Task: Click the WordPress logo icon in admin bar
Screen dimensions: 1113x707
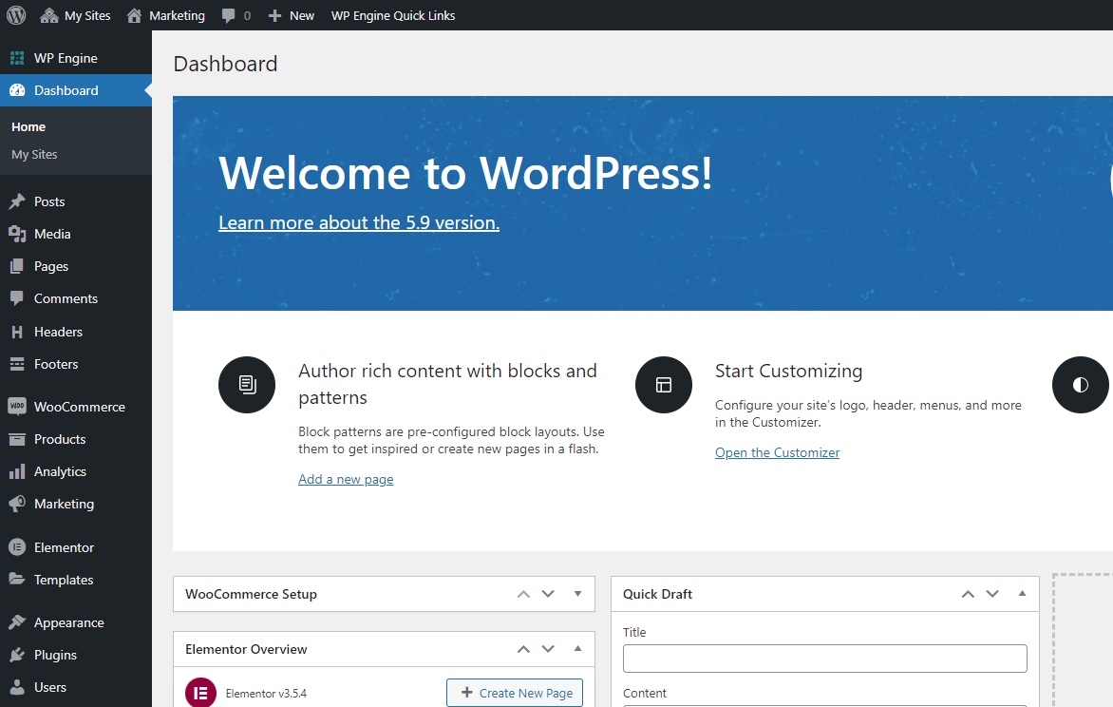Action: click(x=16, y=15)
